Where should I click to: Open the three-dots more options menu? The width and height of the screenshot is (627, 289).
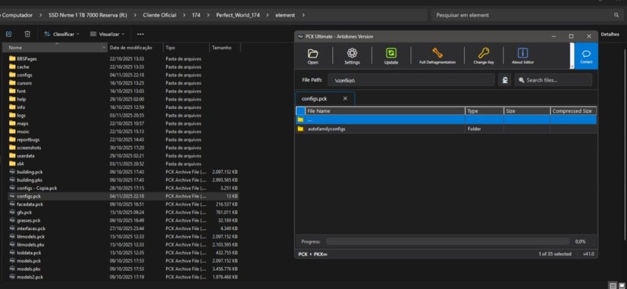coord(140,34)
